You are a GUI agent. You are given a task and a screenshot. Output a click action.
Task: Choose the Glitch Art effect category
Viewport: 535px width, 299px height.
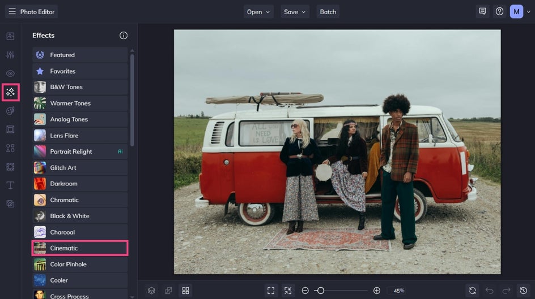click(x=80, y=168)
